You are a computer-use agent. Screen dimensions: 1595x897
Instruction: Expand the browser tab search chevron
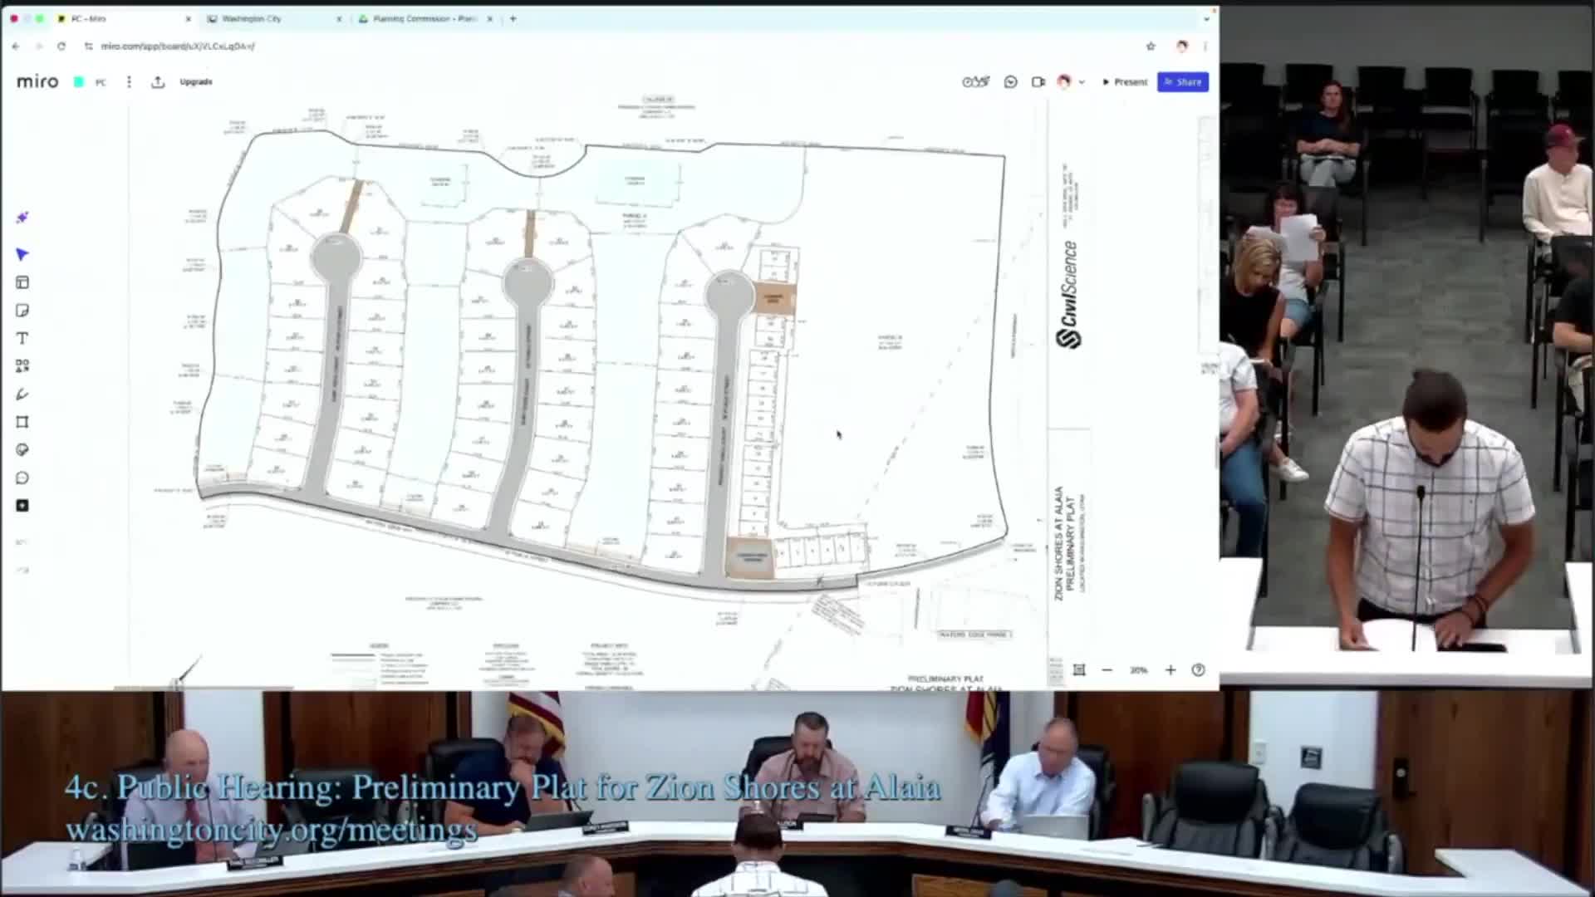[1206, 18]
